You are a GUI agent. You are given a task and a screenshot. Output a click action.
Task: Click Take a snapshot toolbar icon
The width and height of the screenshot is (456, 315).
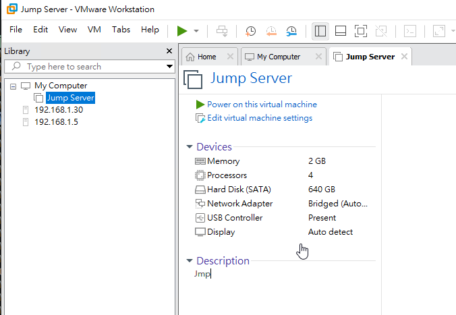click(x=250, y=31)
